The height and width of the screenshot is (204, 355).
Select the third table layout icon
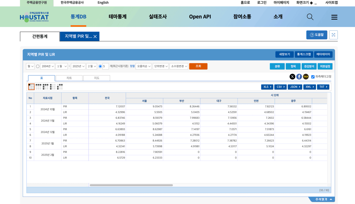[45, 87]
